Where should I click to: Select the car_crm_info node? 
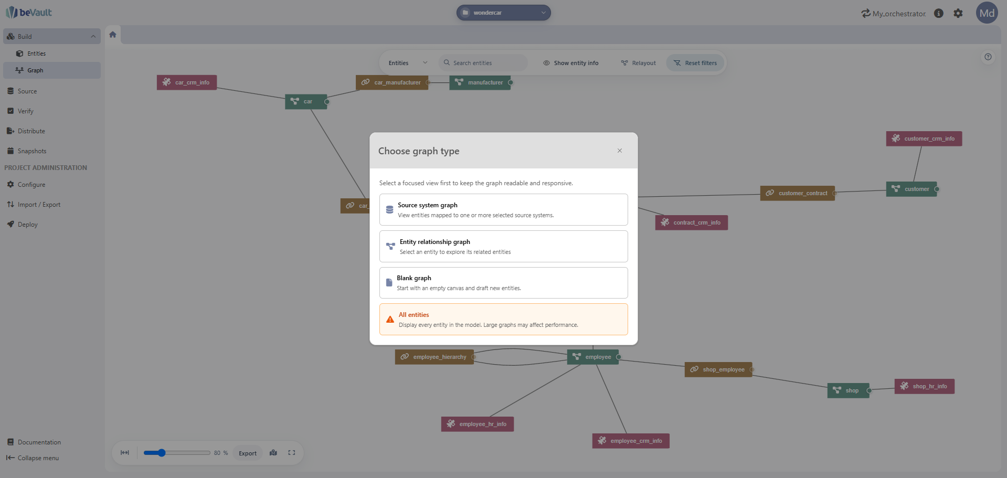click(x=187, y=82)
